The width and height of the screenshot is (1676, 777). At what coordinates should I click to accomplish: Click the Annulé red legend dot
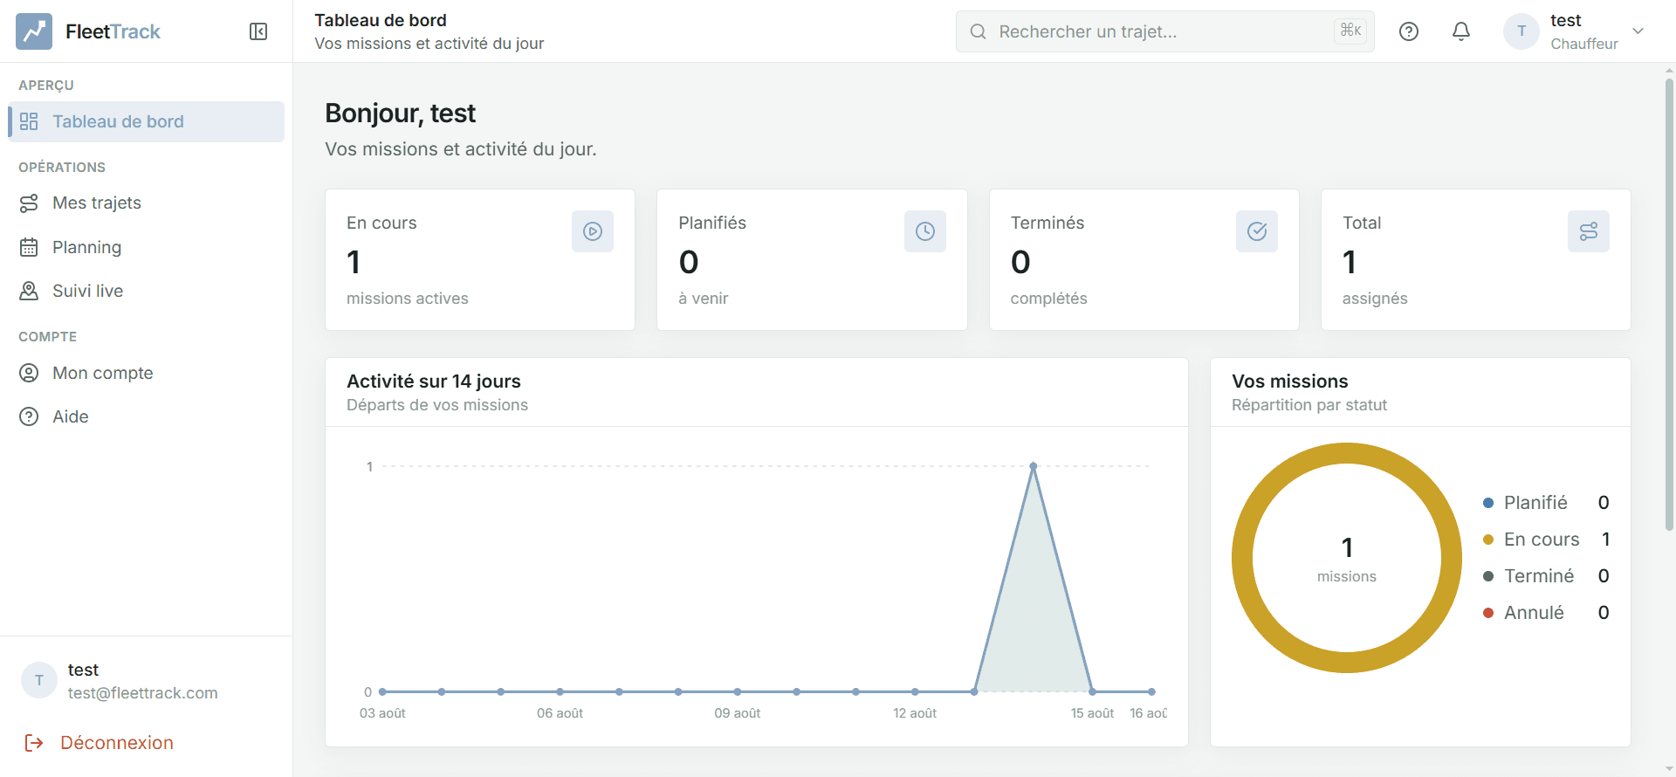point(1488,613)
